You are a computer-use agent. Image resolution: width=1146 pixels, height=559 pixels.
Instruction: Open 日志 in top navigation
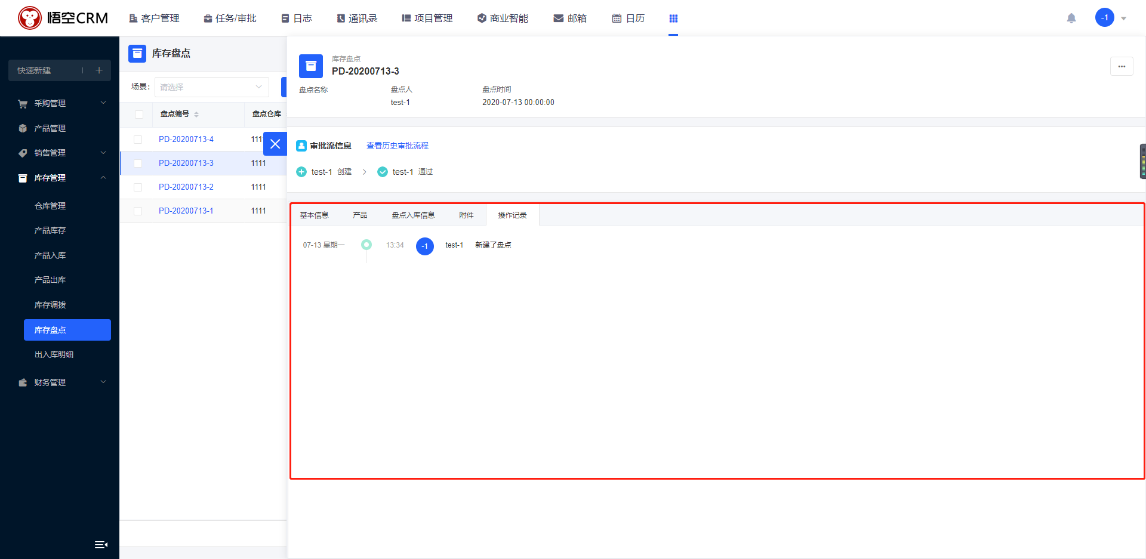coord(297,18)
